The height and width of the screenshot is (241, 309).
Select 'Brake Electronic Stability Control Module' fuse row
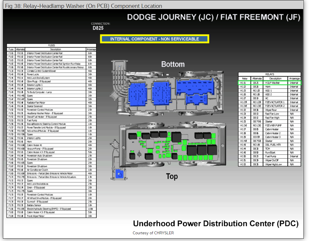click(x=52, y=124)
